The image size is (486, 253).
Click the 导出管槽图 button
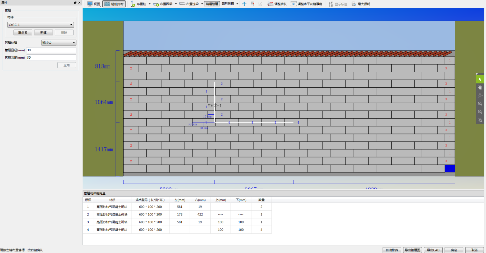412,250
